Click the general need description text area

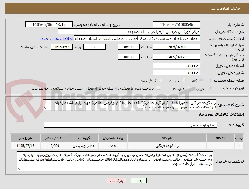pyautogui.click(x=130, y=105)
